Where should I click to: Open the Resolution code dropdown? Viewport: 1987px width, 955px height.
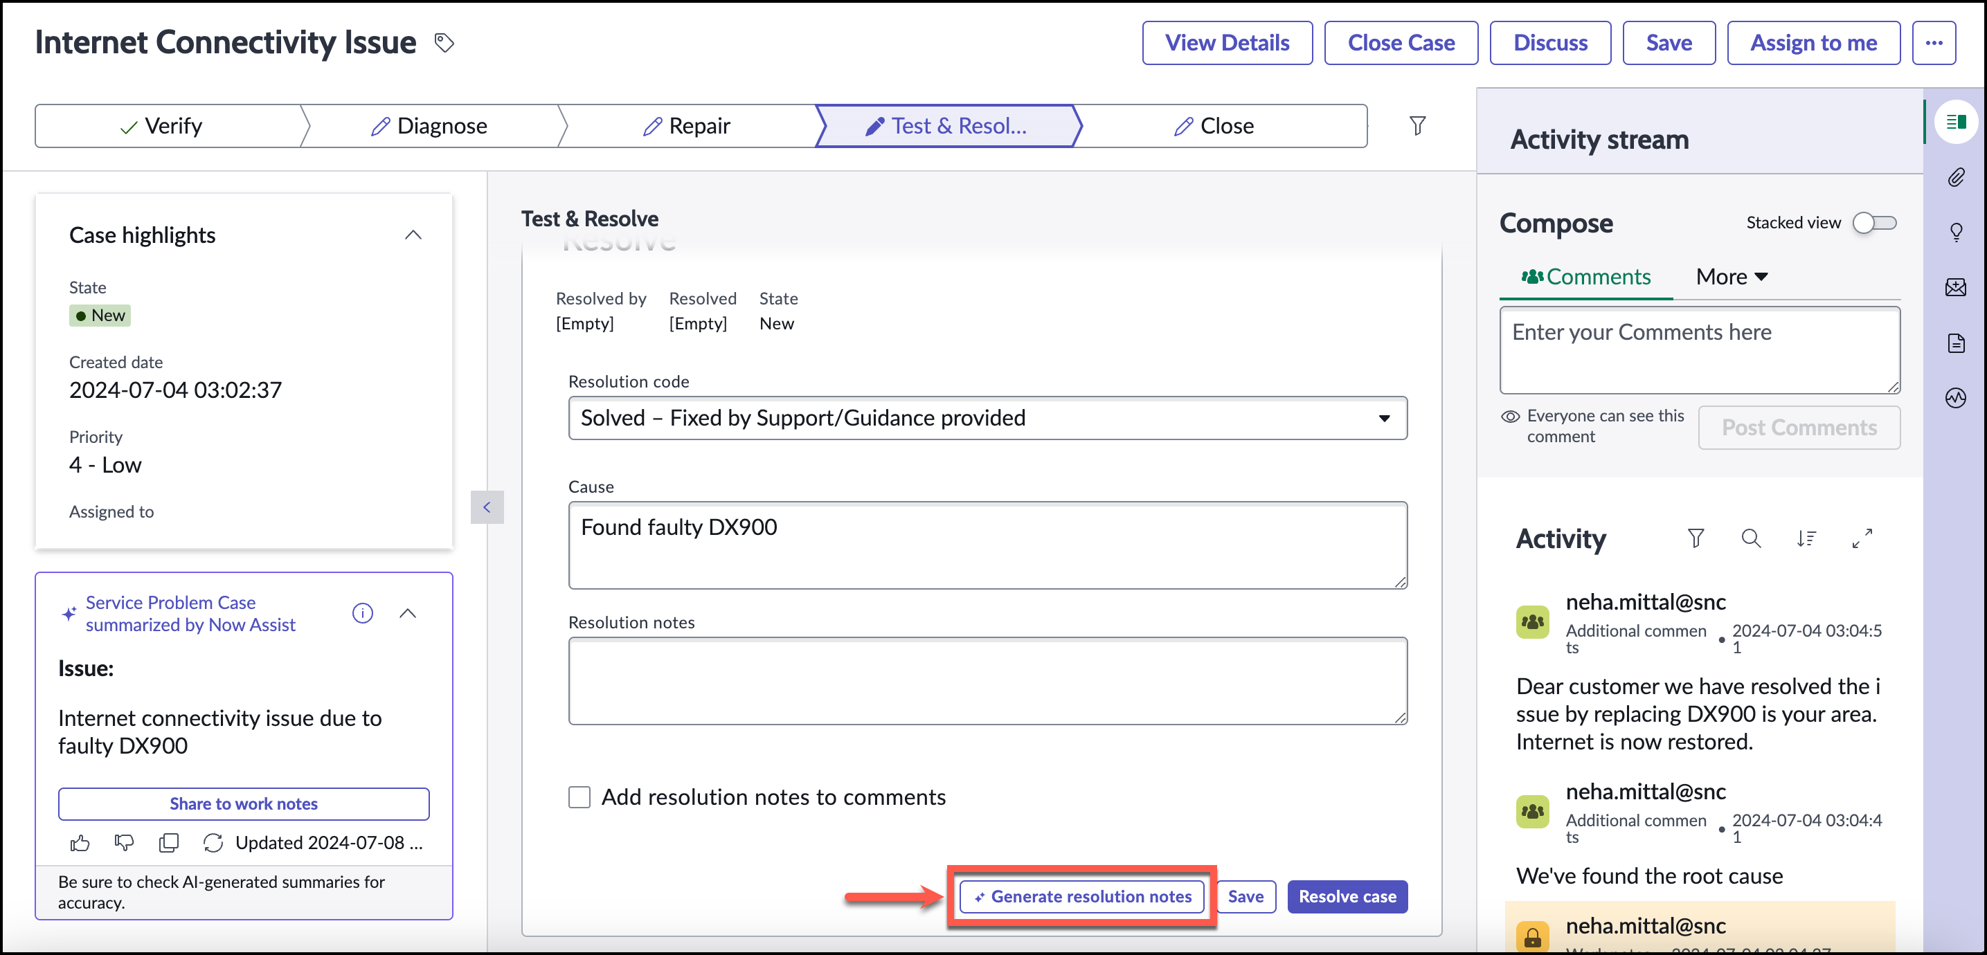tap(987, 419)
